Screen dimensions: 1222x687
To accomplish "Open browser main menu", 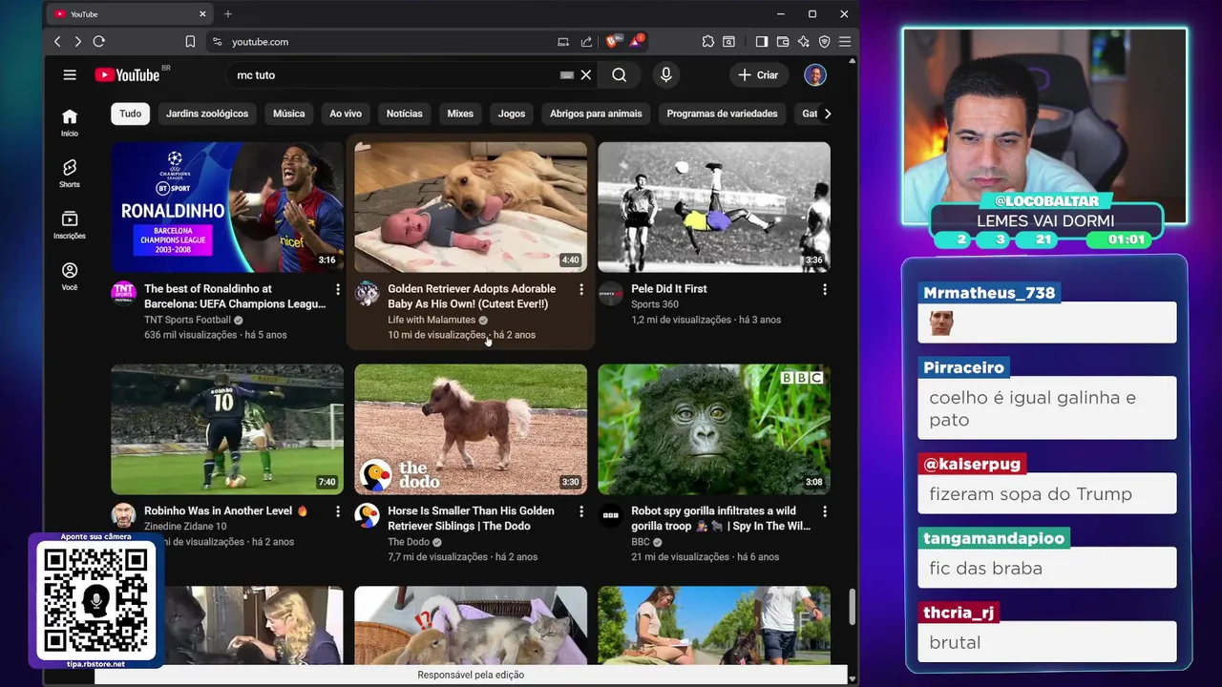I will click(x=845, y=41).
